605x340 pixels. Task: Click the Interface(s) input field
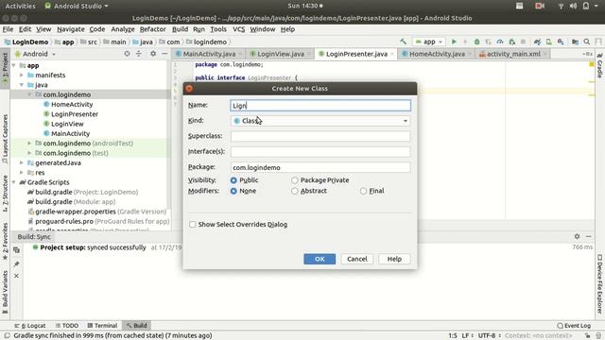pos(320,151)
